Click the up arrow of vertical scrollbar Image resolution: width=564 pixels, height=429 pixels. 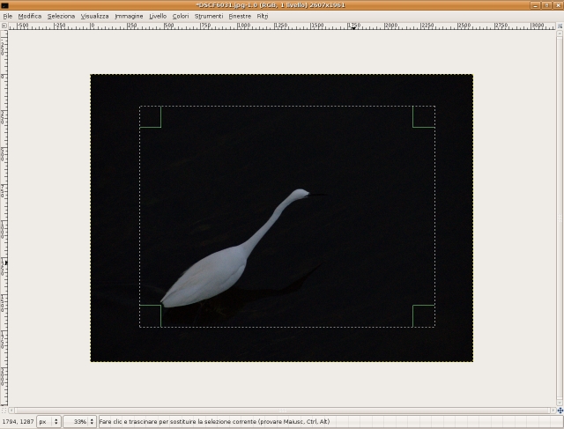pos(560,33)
